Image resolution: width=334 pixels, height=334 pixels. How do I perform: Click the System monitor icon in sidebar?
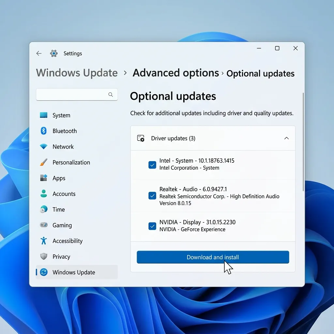click(x=44, y=115)
